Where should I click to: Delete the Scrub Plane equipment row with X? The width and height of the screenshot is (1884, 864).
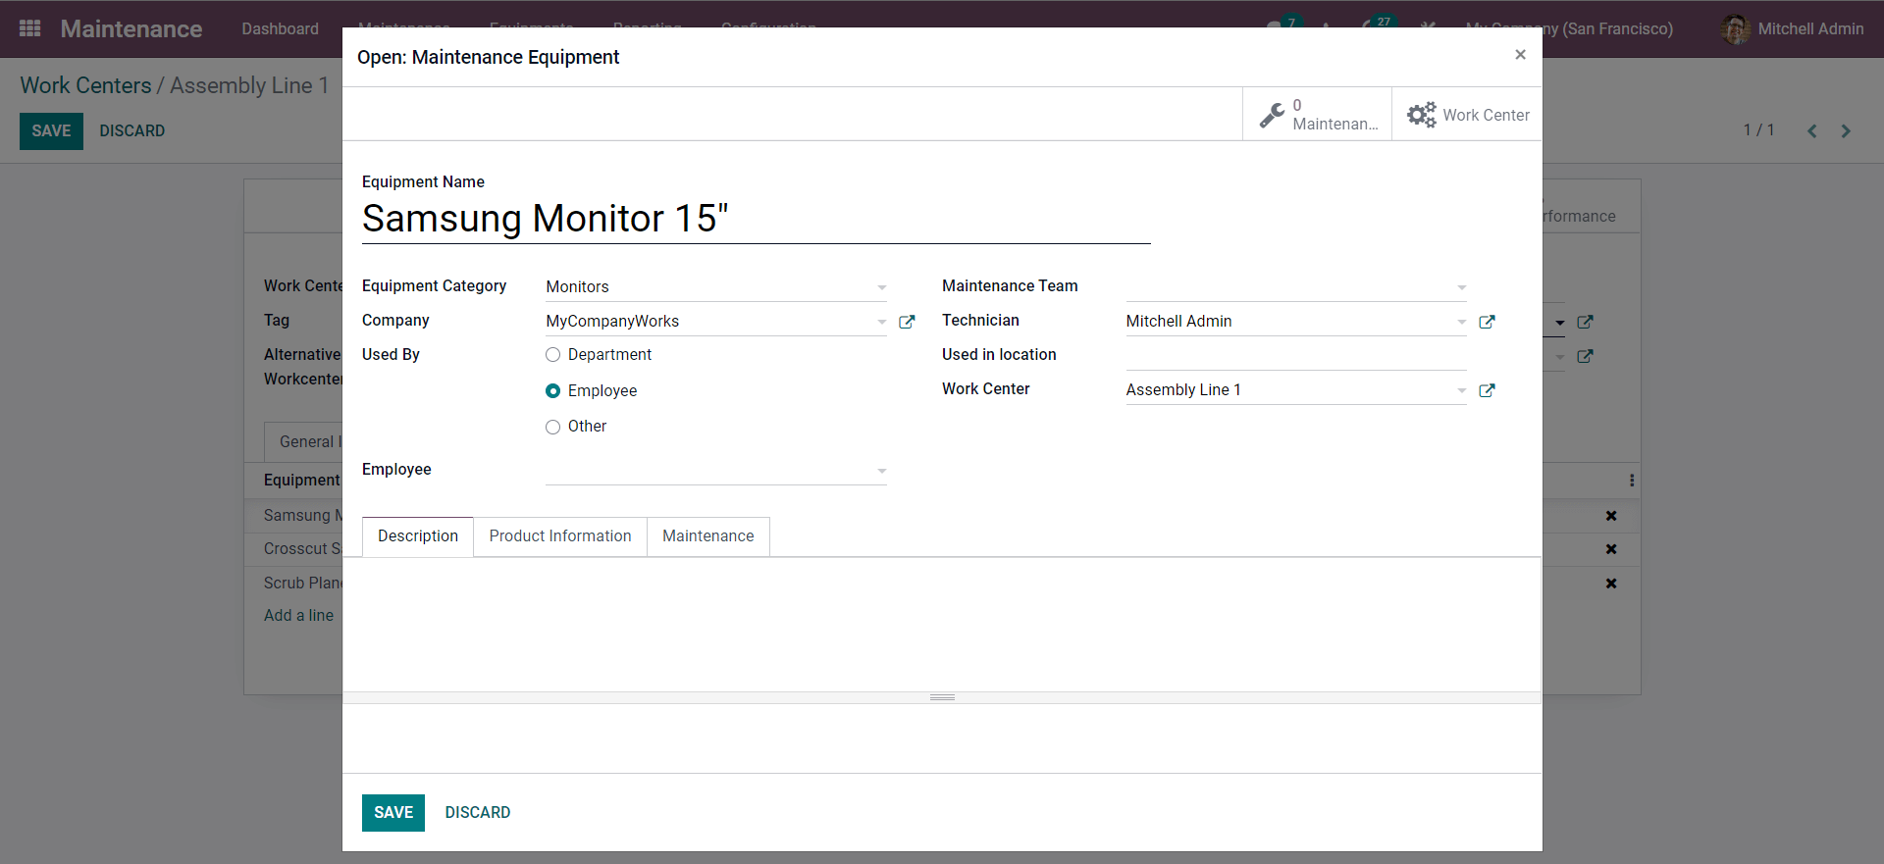click(1610, 584)
